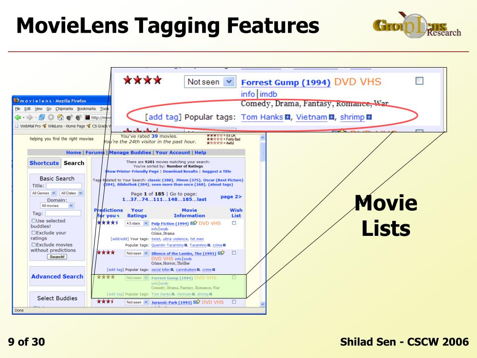This screenshot has height=358, width=477.
Task: Click plus icon next to Vietnam in zoomed panel
Action: click(332, 117)
